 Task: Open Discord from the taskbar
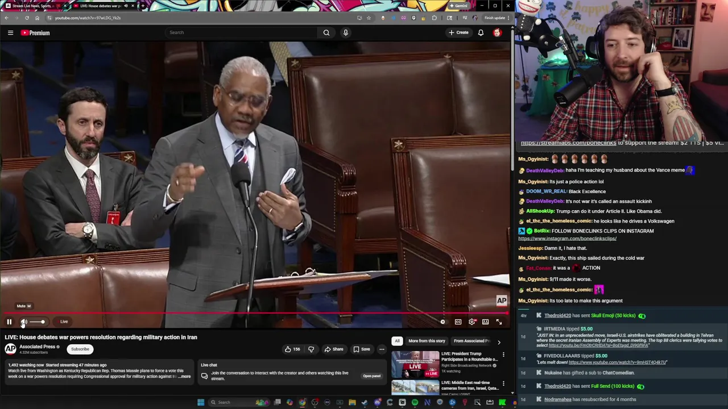pos(377,402)
